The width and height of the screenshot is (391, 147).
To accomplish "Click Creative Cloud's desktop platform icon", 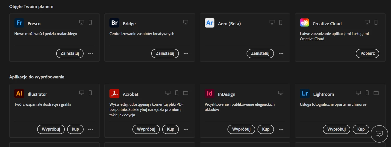I will pos(367,22).
